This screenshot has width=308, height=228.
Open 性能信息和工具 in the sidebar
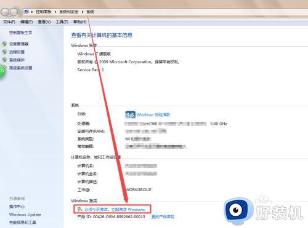(x=23, y=222)
